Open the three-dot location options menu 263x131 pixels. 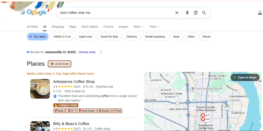pos(101,52)
